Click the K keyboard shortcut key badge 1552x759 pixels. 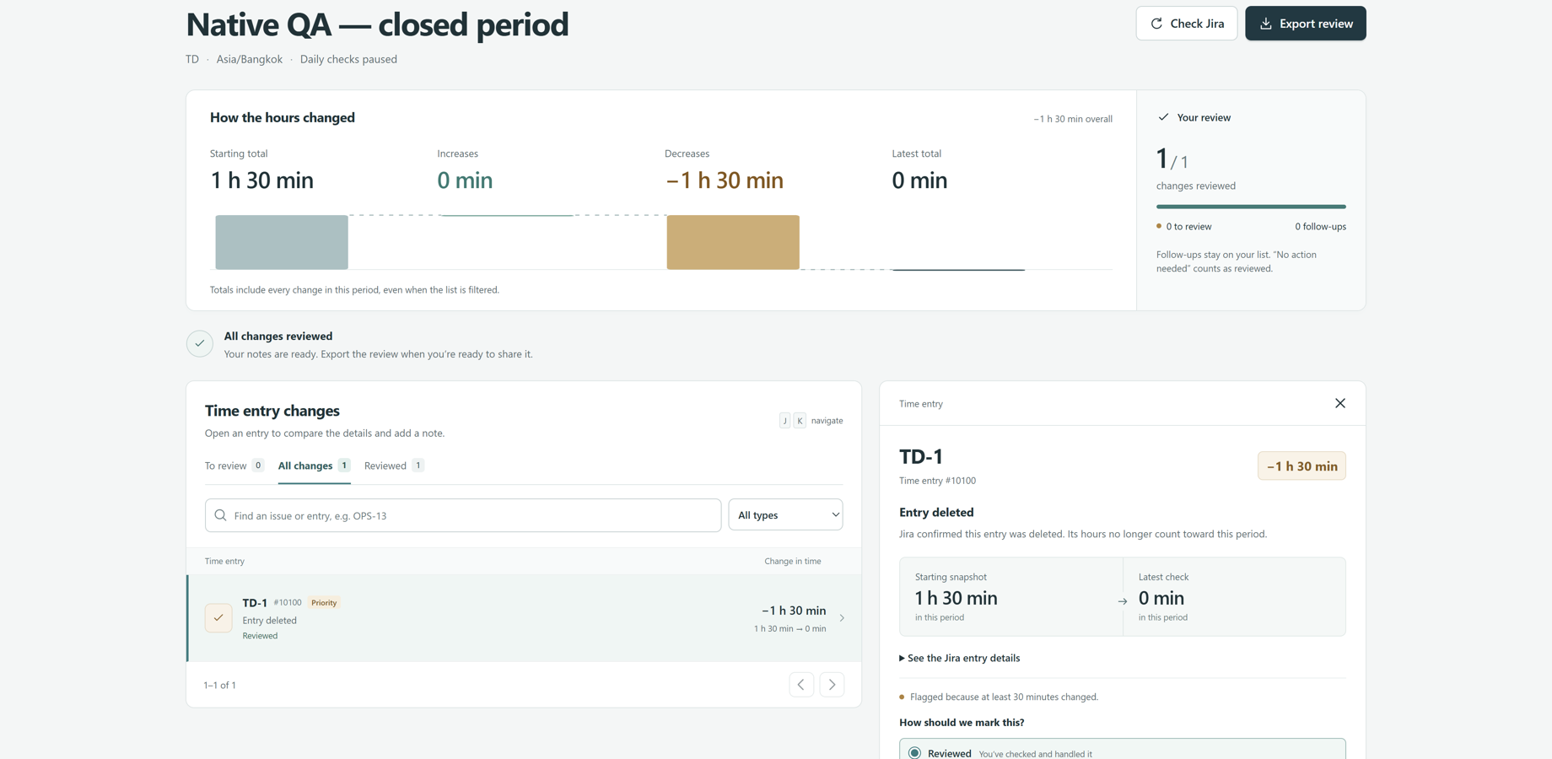[x=800, y=420]
